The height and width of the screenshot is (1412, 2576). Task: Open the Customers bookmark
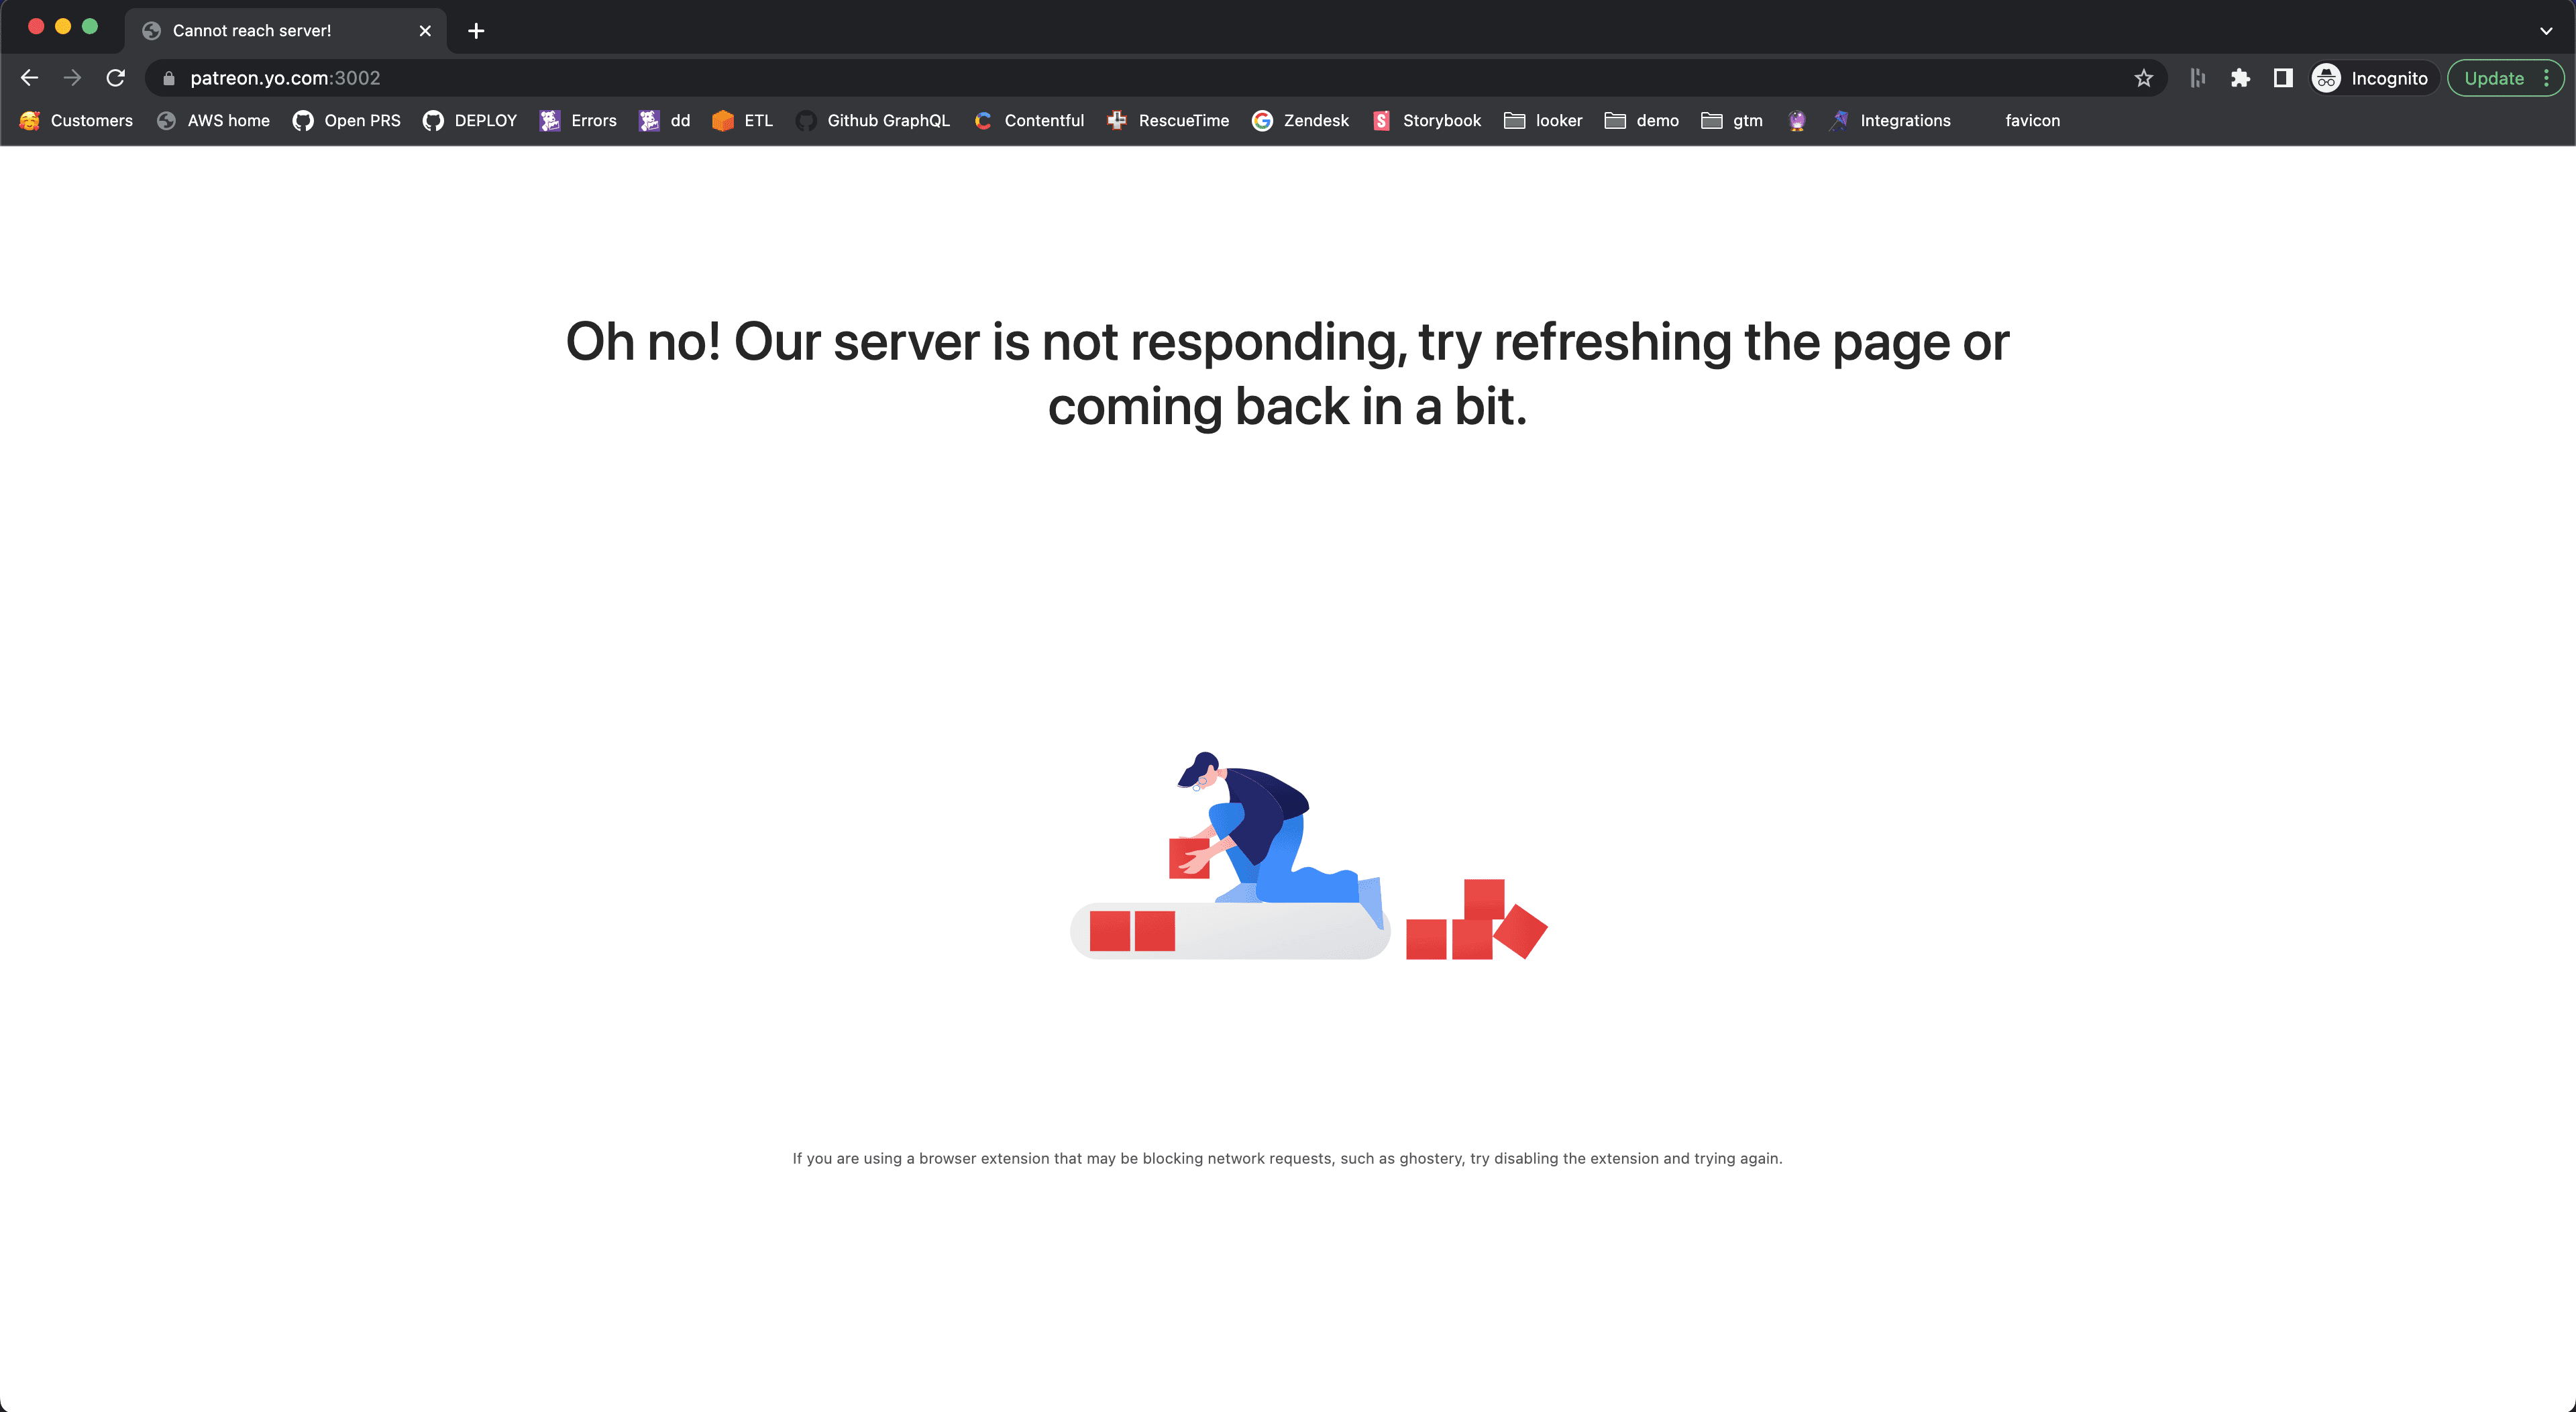coord(76,120)
